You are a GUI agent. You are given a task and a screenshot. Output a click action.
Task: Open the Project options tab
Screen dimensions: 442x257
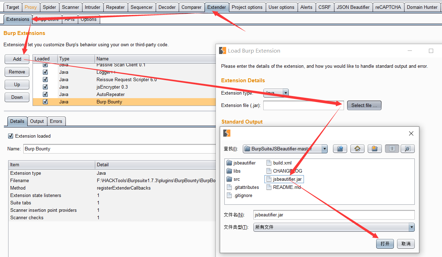tap(247, 7)
